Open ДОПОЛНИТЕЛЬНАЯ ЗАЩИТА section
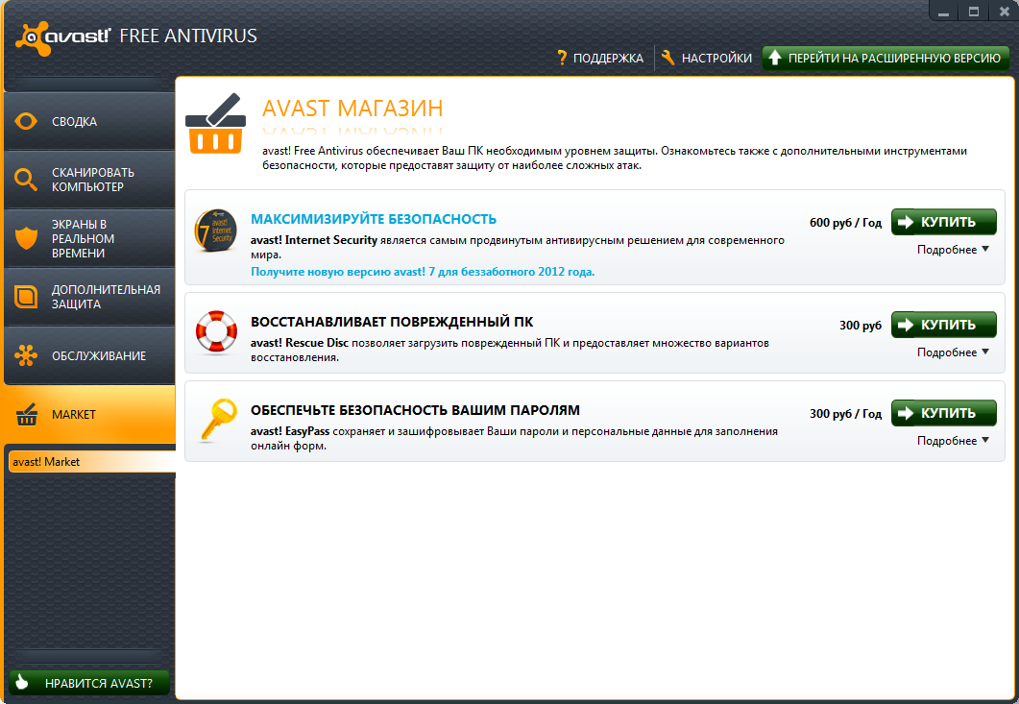The width and height of the screenshot is (1019, 704). pyautogui.click(x=89, y=297)
